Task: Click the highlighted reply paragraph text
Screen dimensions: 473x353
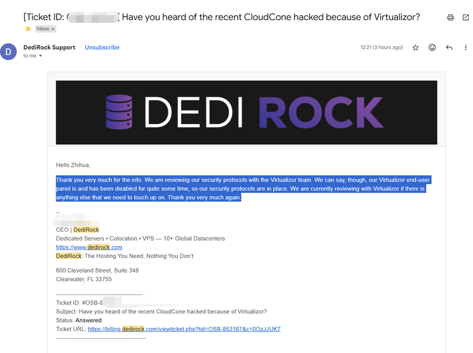Action: (x=237, y=188)
